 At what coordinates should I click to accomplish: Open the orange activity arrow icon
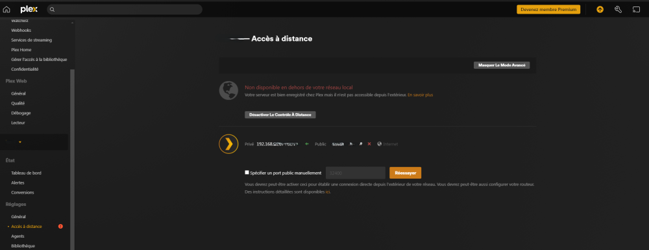click(x=600, y=10)
